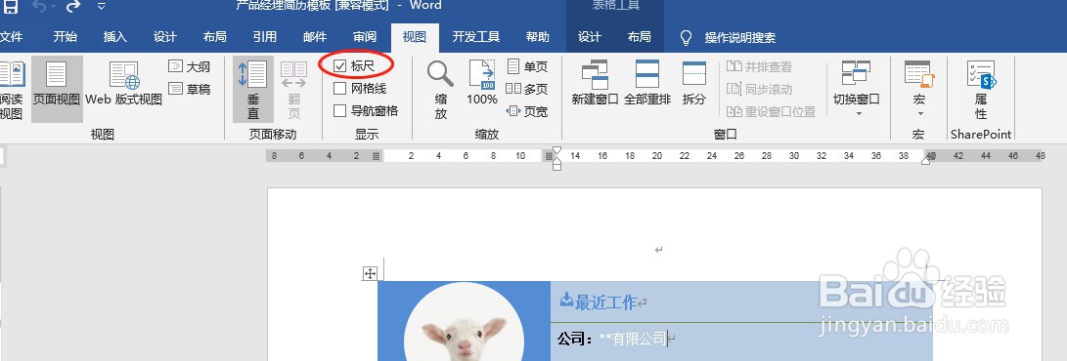Click the sheep profile photo
This screenshot has width=1067, height=361.
tap(464, 323)
